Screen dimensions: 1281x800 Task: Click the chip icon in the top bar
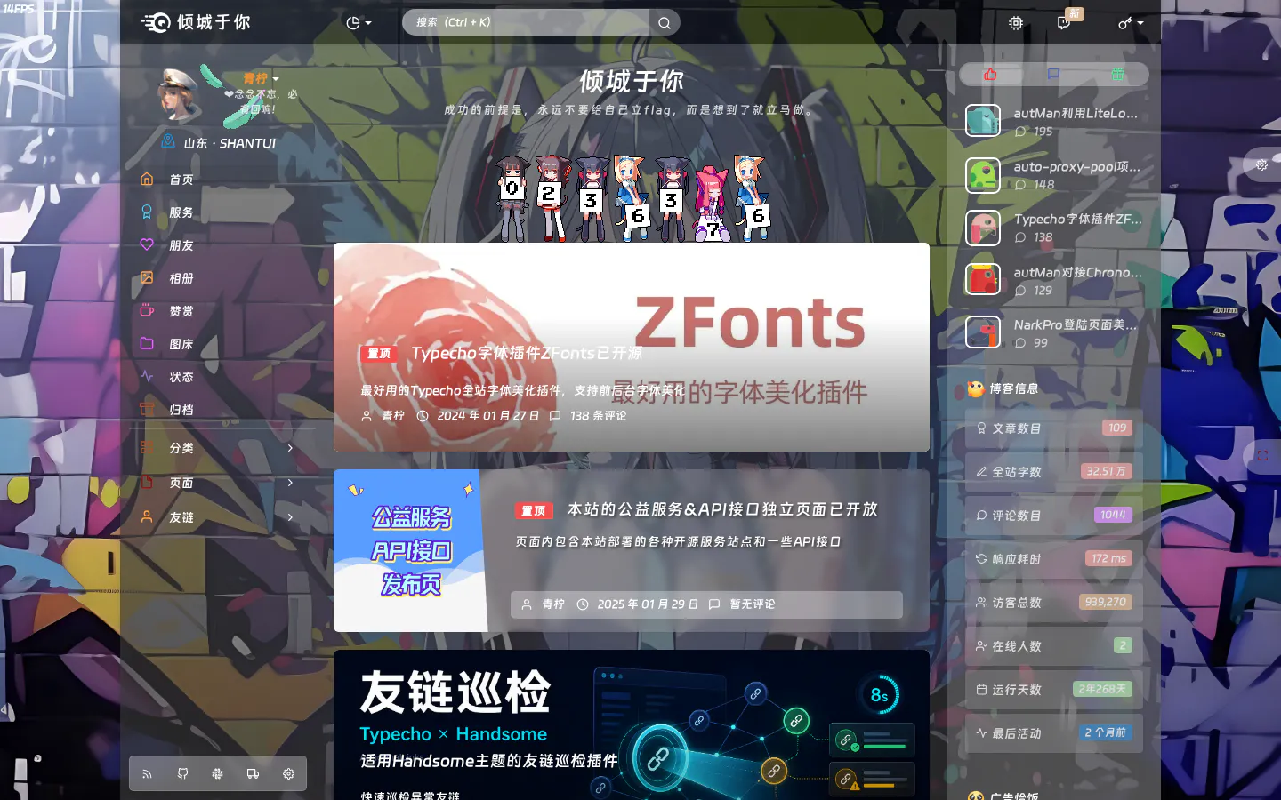coord(1016,23)
